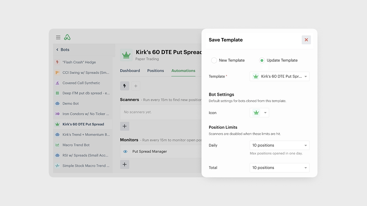Switch to the Dashboard tab
Screen dimensions: 367x206
[130, 71]
